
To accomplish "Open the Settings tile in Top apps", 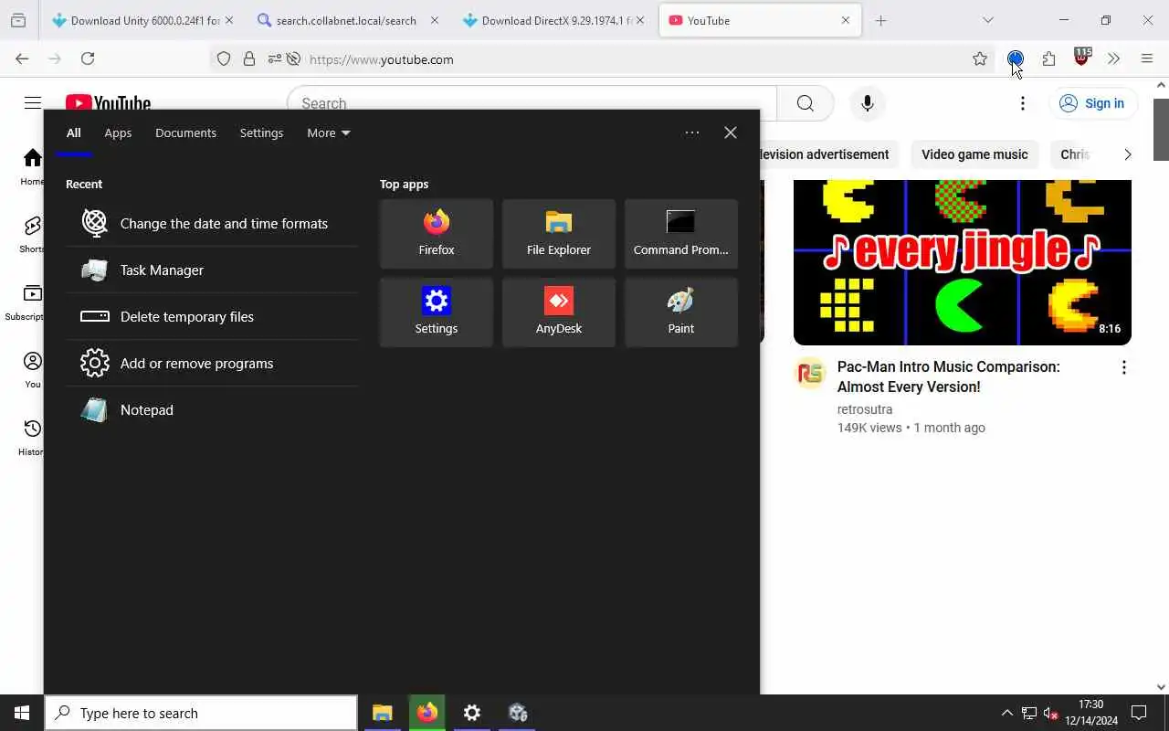I will [x=437, y=313].
